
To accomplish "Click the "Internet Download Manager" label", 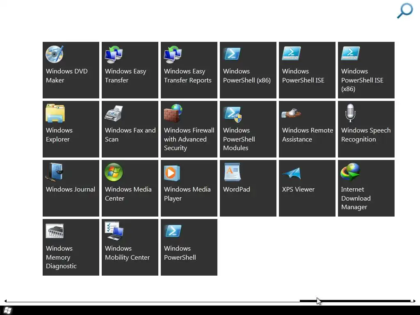I will (x=356, y=198).
